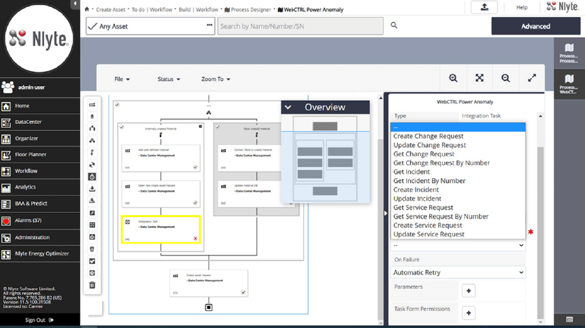Screen dimensions: 585x328
Task: Click the upload icon in top bar
Action: [x=484, y=7]
